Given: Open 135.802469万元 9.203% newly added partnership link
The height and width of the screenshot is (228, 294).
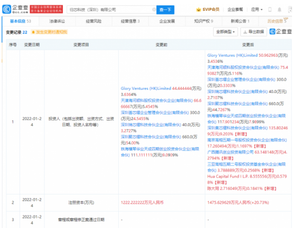Looking at the screenshot, I should click(x=238, y=128).
